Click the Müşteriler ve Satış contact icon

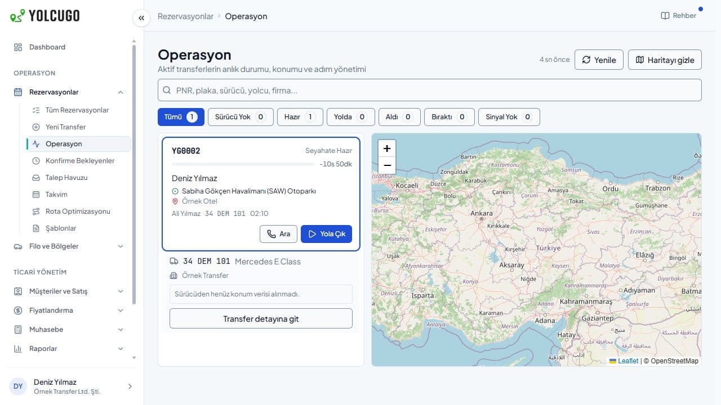[x=18, y=291]
